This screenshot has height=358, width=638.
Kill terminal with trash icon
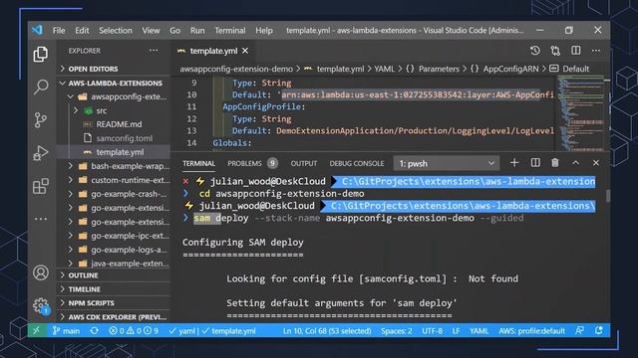[555, 163]
